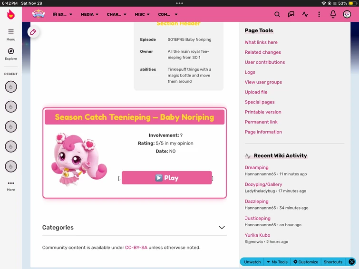Open the CC-BY-SA license link

click(x=136, y=248)
